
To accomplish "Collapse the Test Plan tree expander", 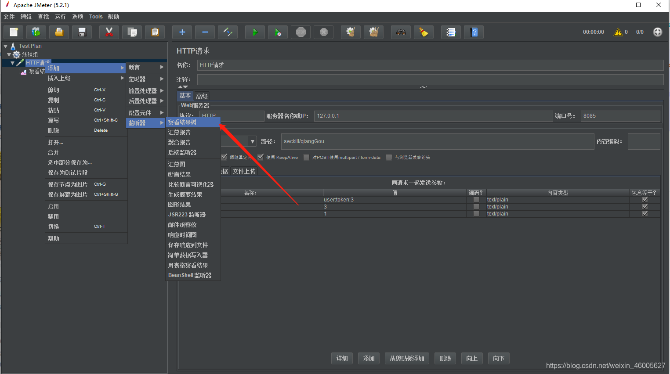I will [x=6, y=46].
